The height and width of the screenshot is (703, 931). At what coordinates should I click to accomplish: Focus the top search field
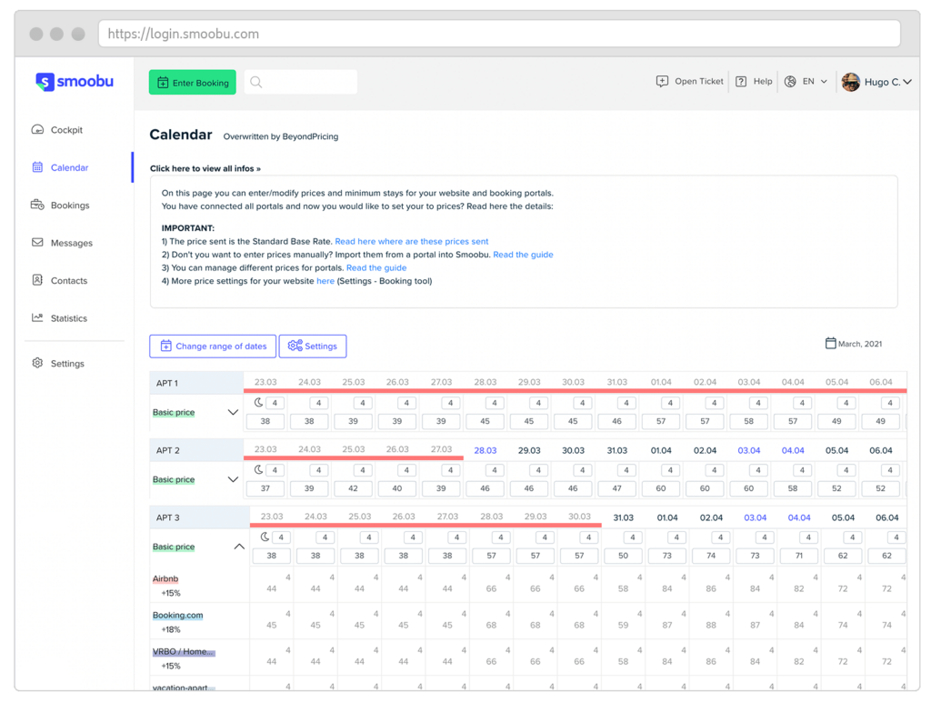pos(301,82)
